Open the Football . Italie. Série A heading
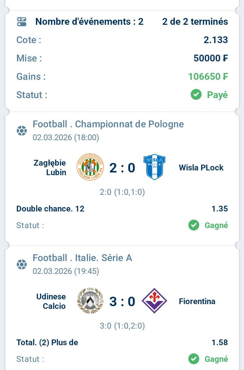Screen dimensions: 244x370 coord(82,258)
